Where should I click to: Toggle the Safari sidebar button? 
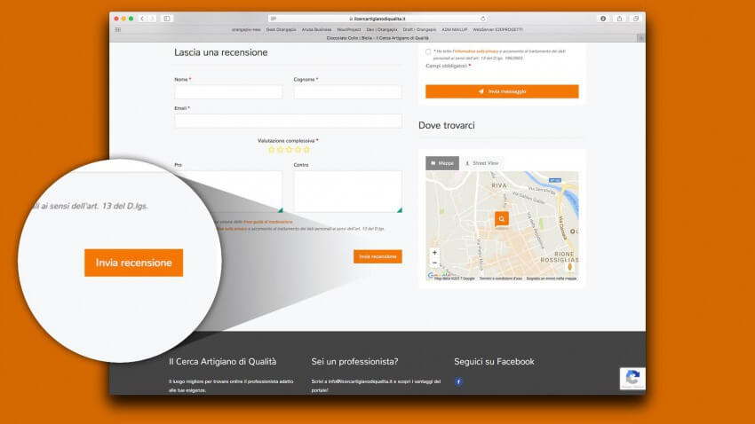click(x=167, y=18)
